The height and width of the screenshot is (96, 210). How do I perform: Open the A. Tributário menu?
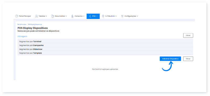[109, 16]
